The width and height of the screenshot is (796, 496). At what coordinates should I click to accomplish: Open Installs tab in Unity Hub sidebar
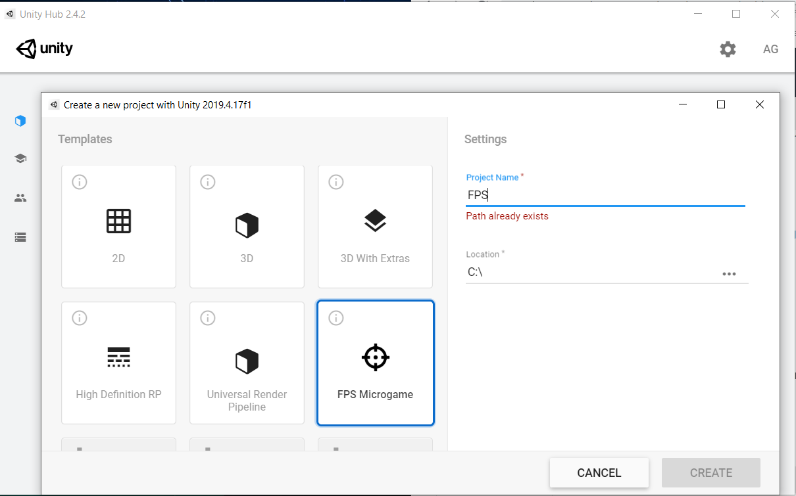(20, 237)
